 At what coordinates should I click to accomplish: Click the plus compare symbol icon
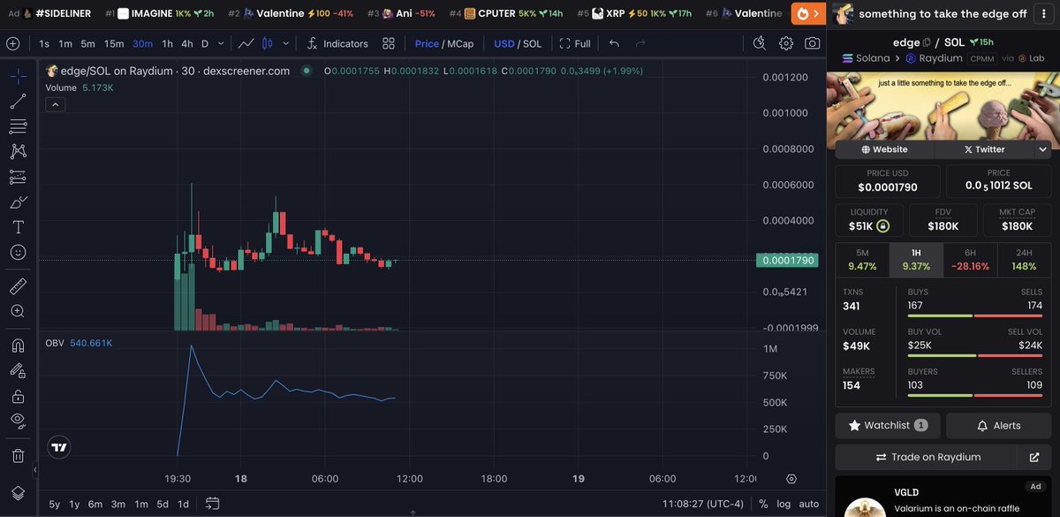pos(12,43)
